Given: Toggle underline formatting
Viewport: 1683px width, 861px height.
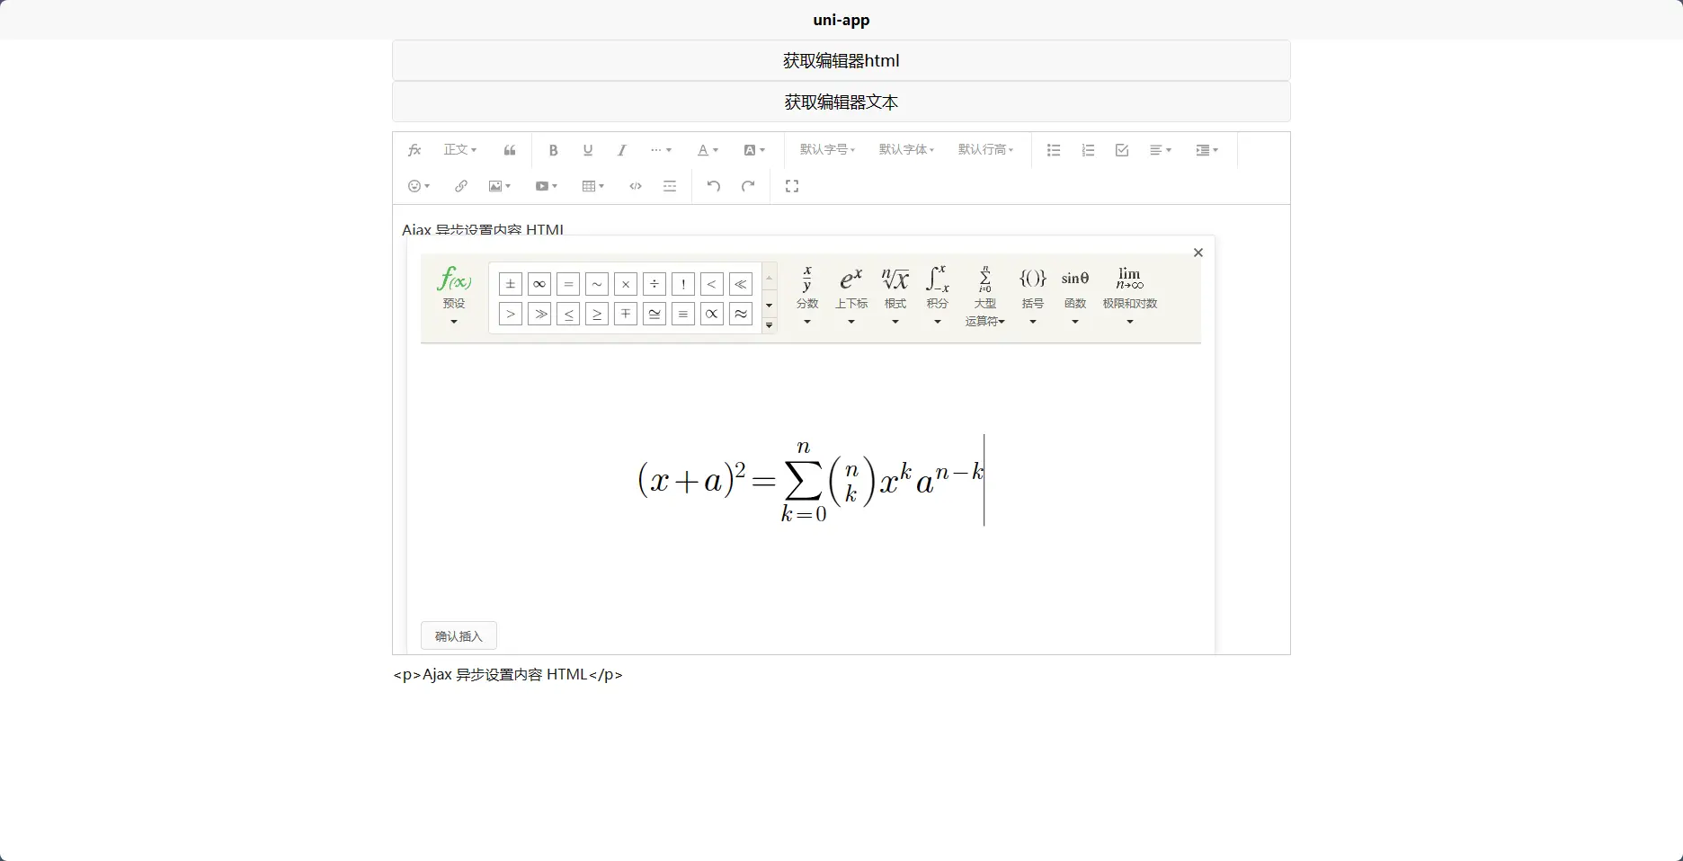Looking at the screenshot, I should pos(588,150).
